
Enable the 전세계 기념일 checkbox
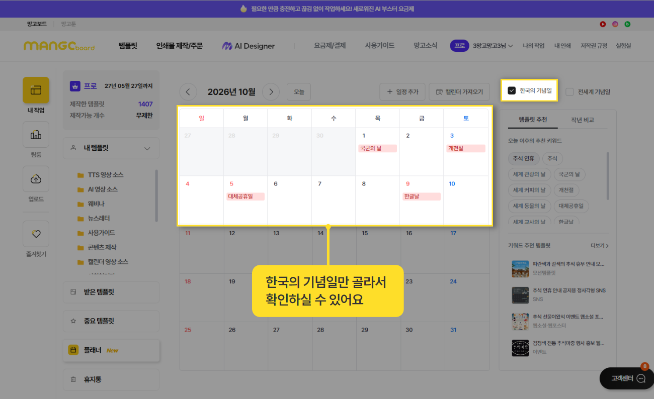[569, 92]
